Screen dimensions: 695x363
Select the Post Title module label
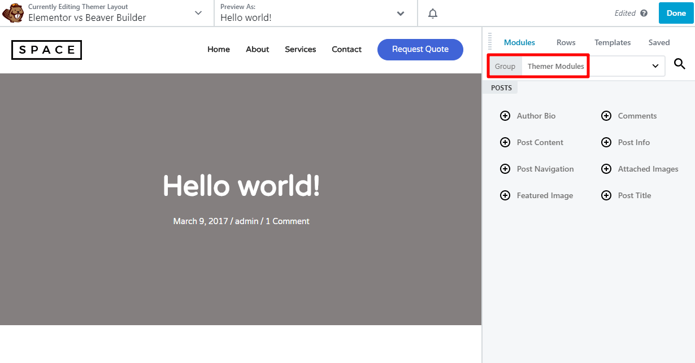pos(635,195)
